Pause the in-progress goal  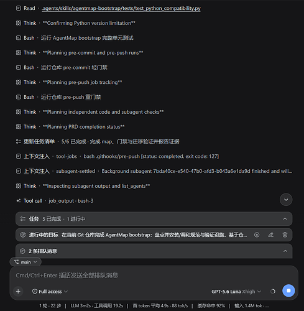tap(257, 234)
